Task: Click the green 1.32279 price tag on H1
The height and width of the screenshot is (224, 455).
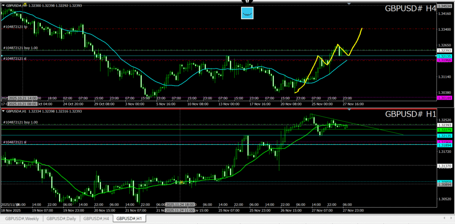Action: tap(444, 130)
